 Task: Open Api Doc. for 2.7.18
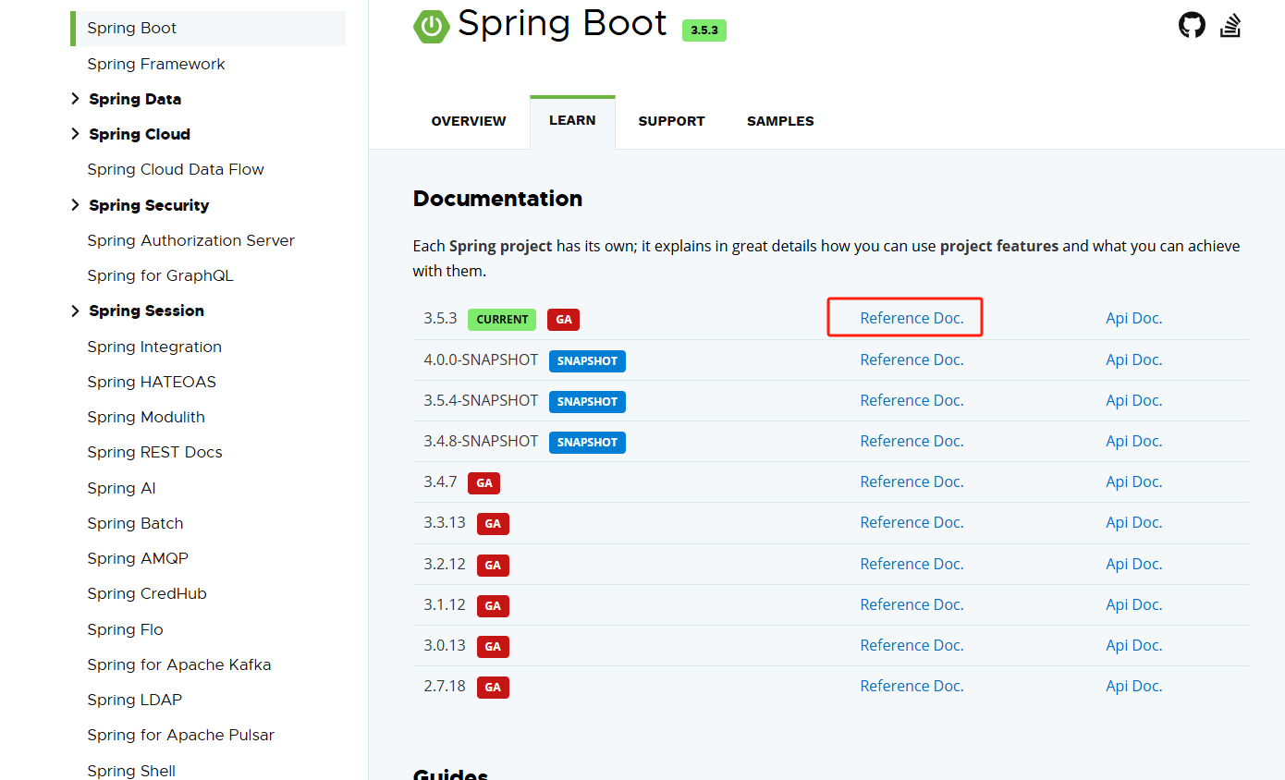[x=1134, y=686]
